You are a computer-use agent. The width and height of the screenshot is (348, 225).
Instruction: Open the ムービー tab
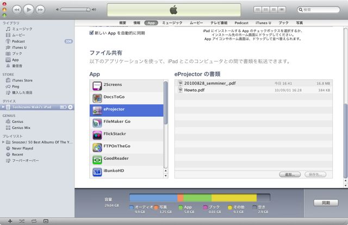[196, 23]
